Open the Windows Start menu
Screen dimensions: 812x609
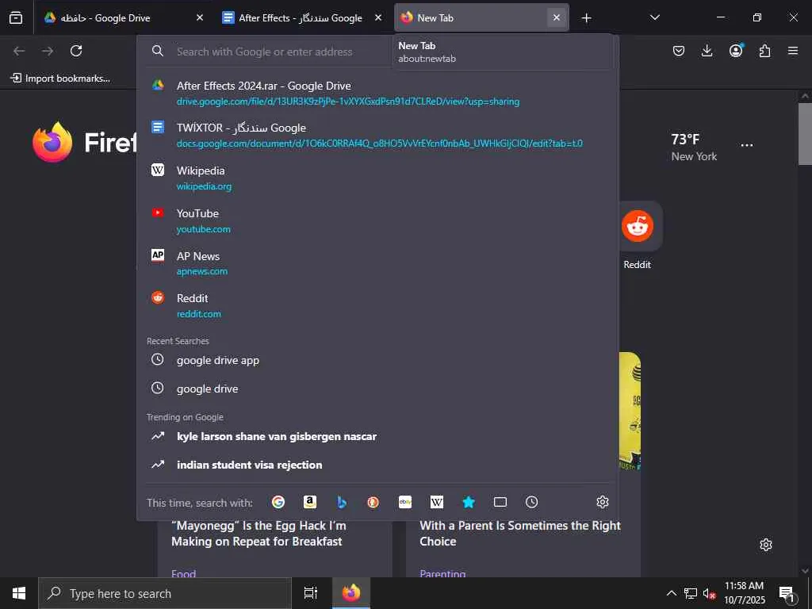pyautogui.click(x=19, y=593)
